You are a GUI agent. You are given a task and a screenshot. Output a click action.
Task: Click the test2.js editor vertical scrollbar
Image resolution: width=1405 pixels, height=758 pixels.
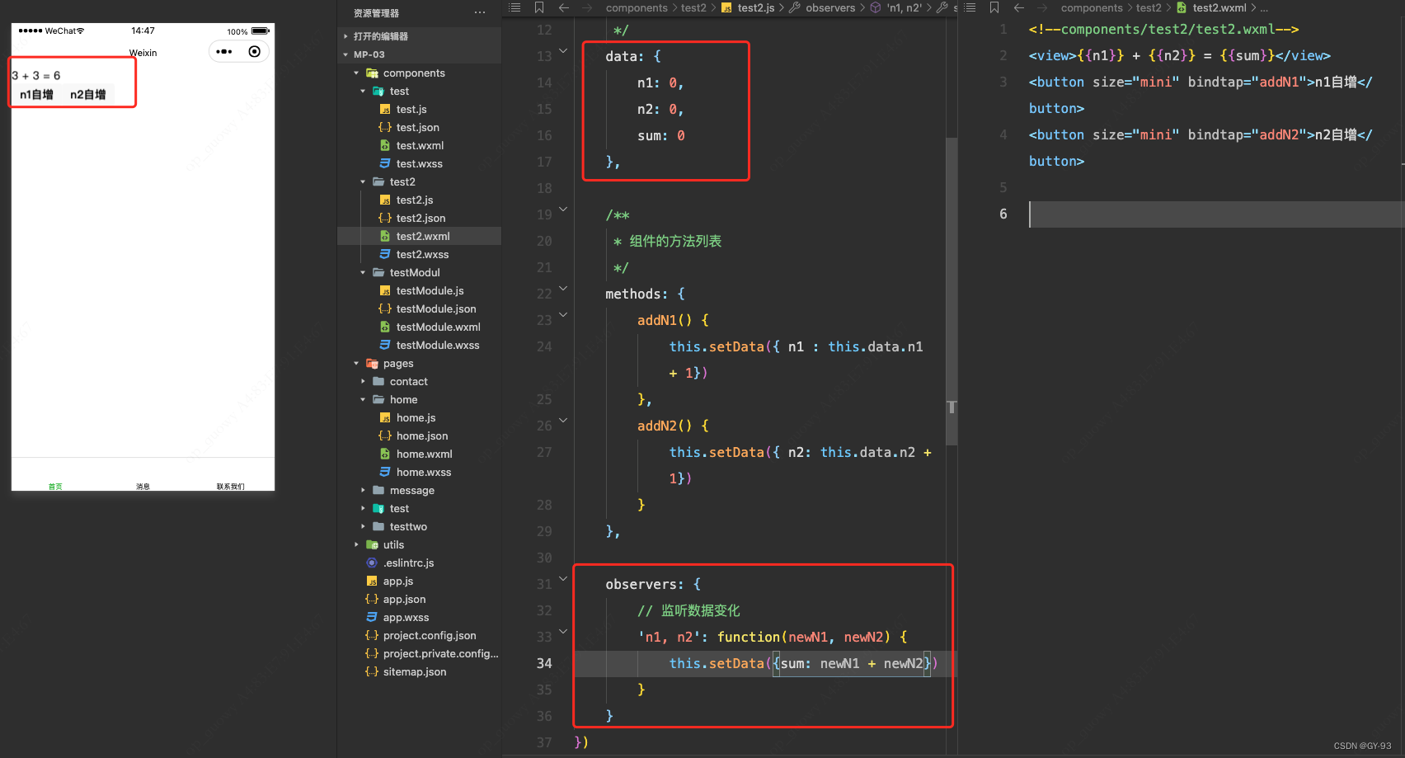tap(952, 291)
